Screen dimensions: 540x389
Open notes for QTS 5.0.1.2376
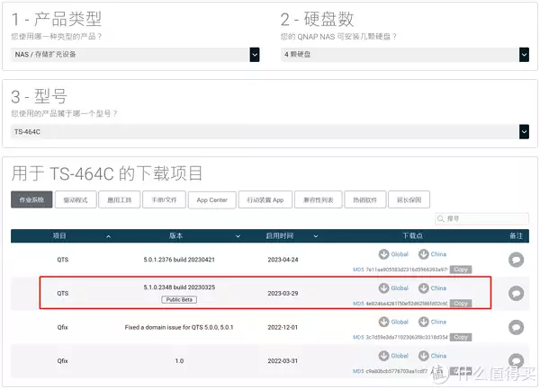pos(516,260)
